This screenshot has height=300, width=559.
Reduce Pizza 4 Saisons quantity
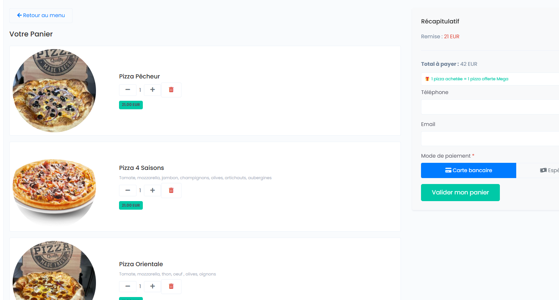[128, 190]
